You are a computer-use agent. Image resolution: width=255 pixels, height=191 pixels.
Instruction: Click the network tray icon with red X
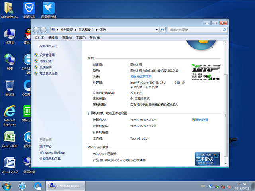tap(223, 186)
